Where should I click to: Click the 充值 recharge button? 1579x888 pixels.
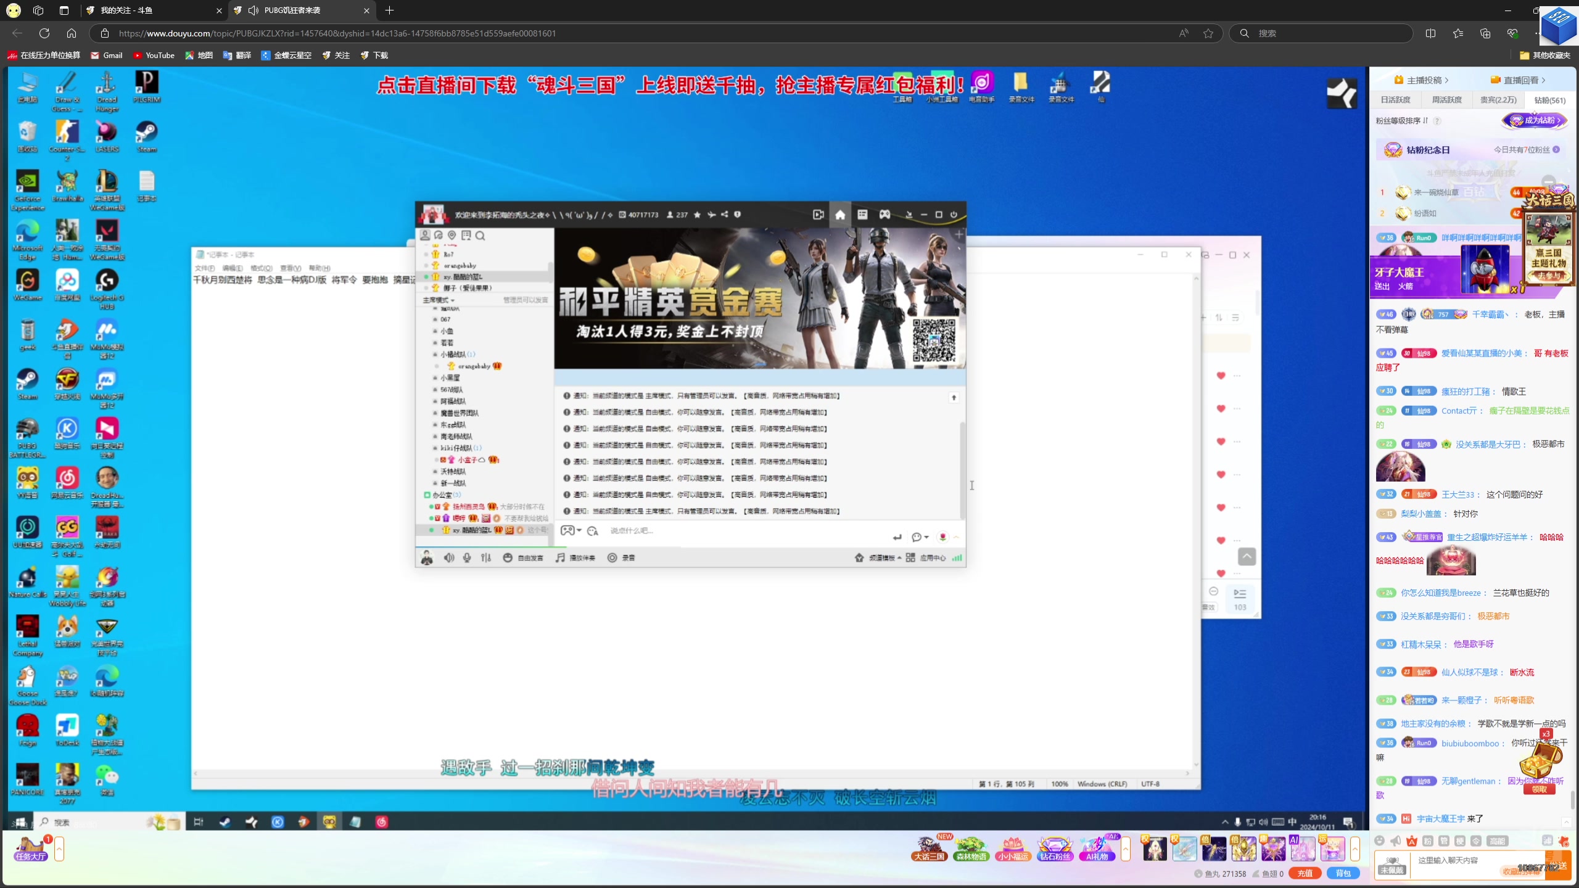[1305, 873]
